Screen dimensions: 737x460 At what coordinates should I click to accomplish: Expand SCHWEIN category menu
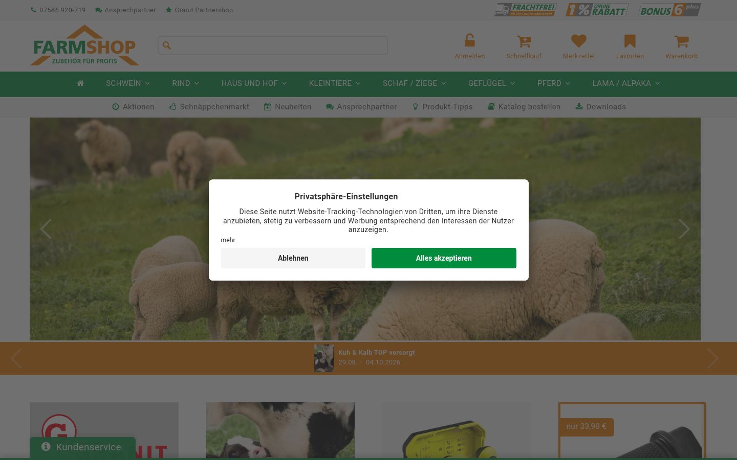click(128, 83)
